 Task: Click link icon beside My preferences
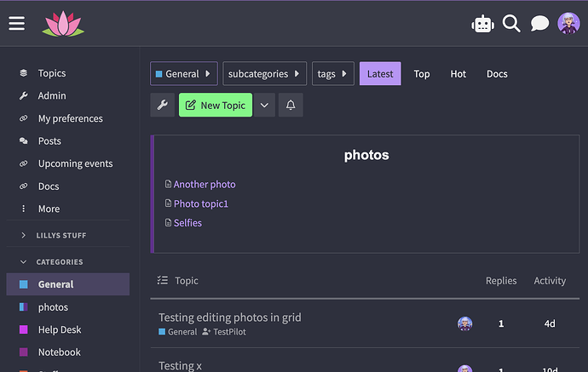point(24,118)
